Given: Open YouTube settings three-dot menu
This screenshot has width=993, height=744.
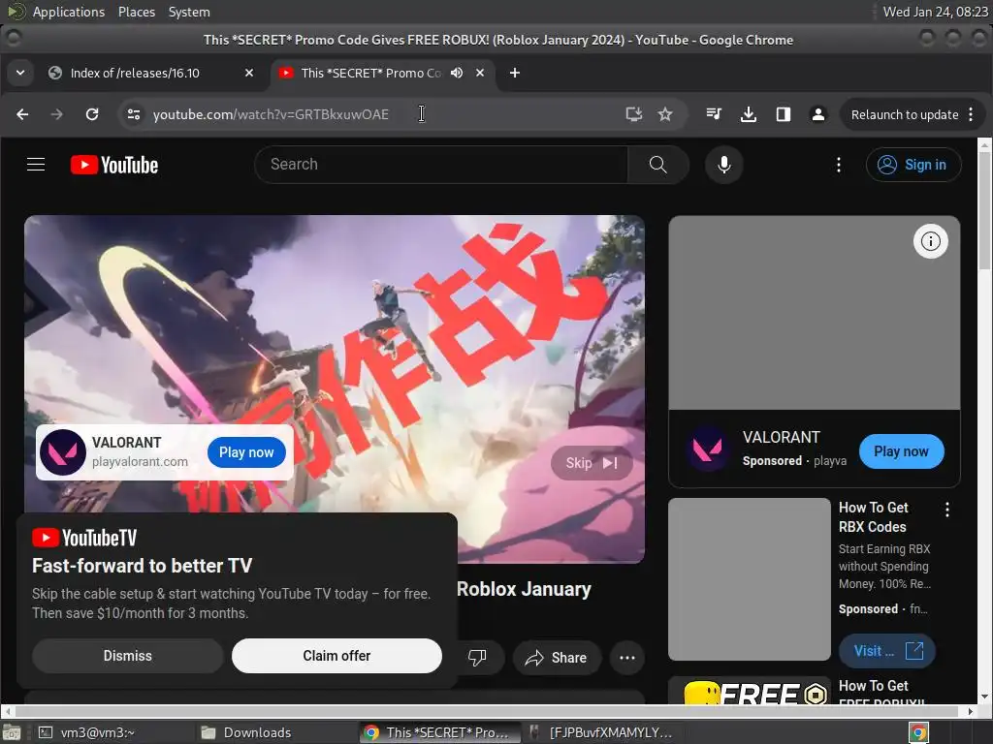Looking at the screenshot, I should click(x=839, y=165).
